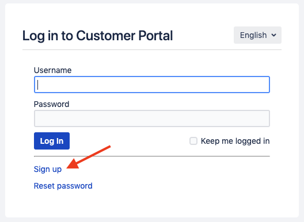The width and height of the screenshot is (304, 222).
Task: Click the blue Log In button
Action: 52,141
